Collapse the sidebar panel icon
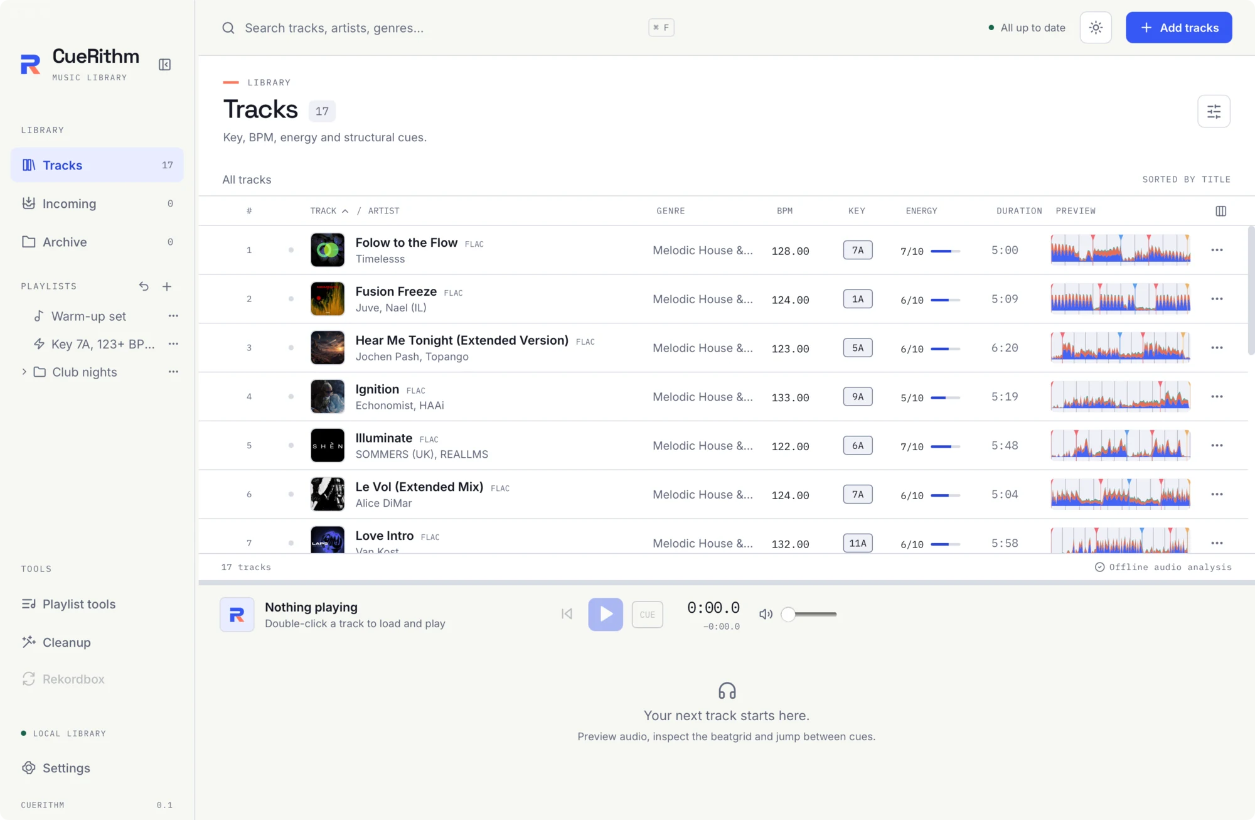This screenshot has height=820, width=1255. 164,65
